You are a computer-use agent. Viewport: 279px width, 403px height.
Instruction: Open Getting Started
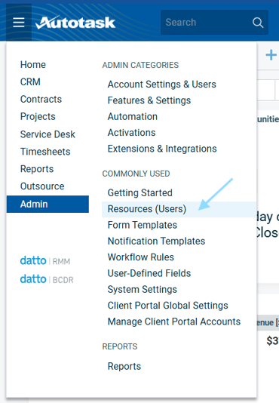pyautogui.click(x=140, y=192)
